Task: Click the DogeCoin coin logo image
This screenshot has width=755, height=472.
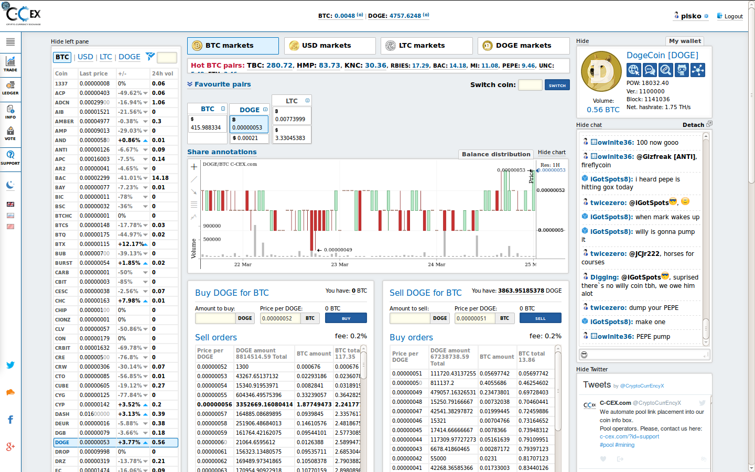Action: tap(601, 71)
